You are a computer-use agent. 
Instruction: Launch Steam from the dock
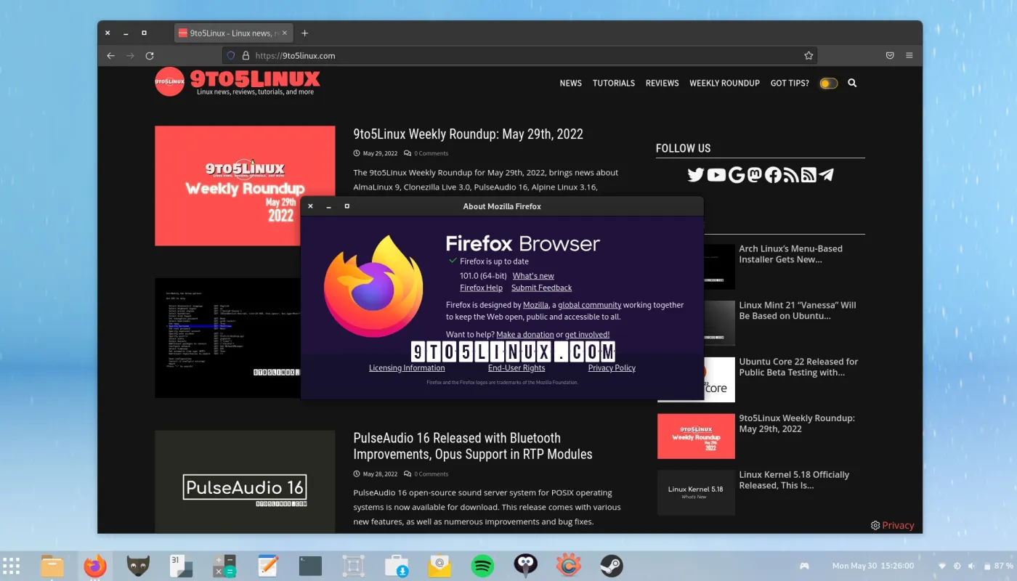pos(611,565)
